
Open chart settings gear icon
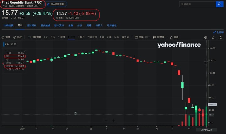pyautogui.click(x=206, y=37)
